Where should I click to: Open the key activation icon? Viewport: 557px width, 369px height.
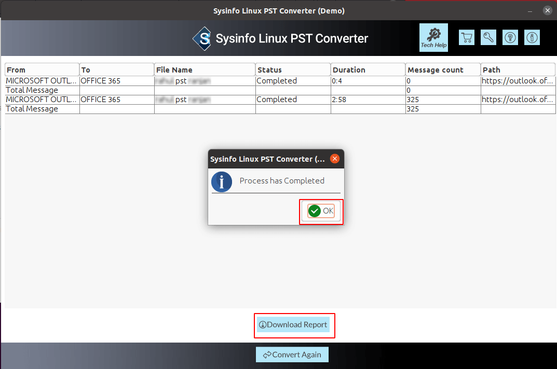pyautogui.click(x=488, y=38)
